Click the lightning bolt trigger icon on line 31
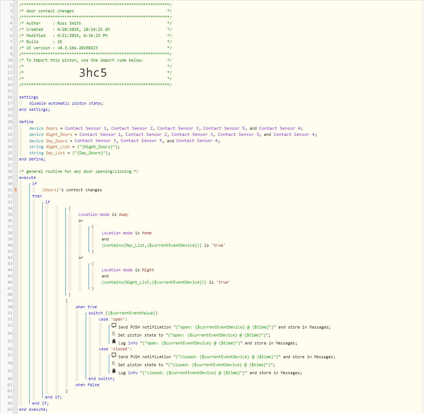 16,190
